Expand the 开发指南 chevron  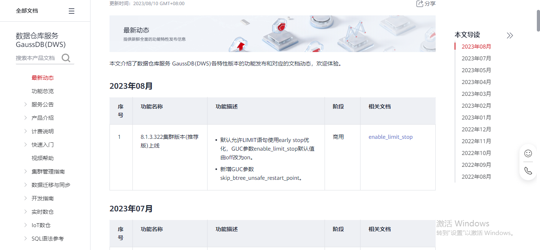[x=26, y=198]
